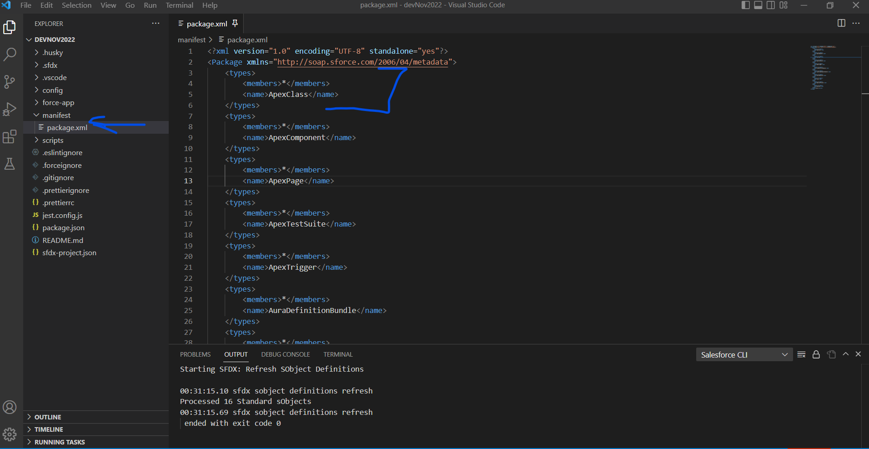Expand the force-app folder
Viewport: 869px width, 449px height.
96,102
